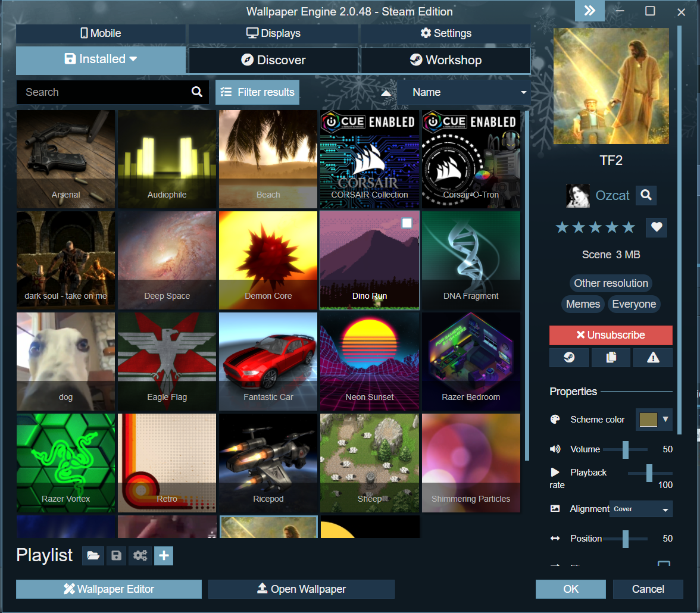
Task: Click the properties panel scrollbar
Action: tap(680, 230)
